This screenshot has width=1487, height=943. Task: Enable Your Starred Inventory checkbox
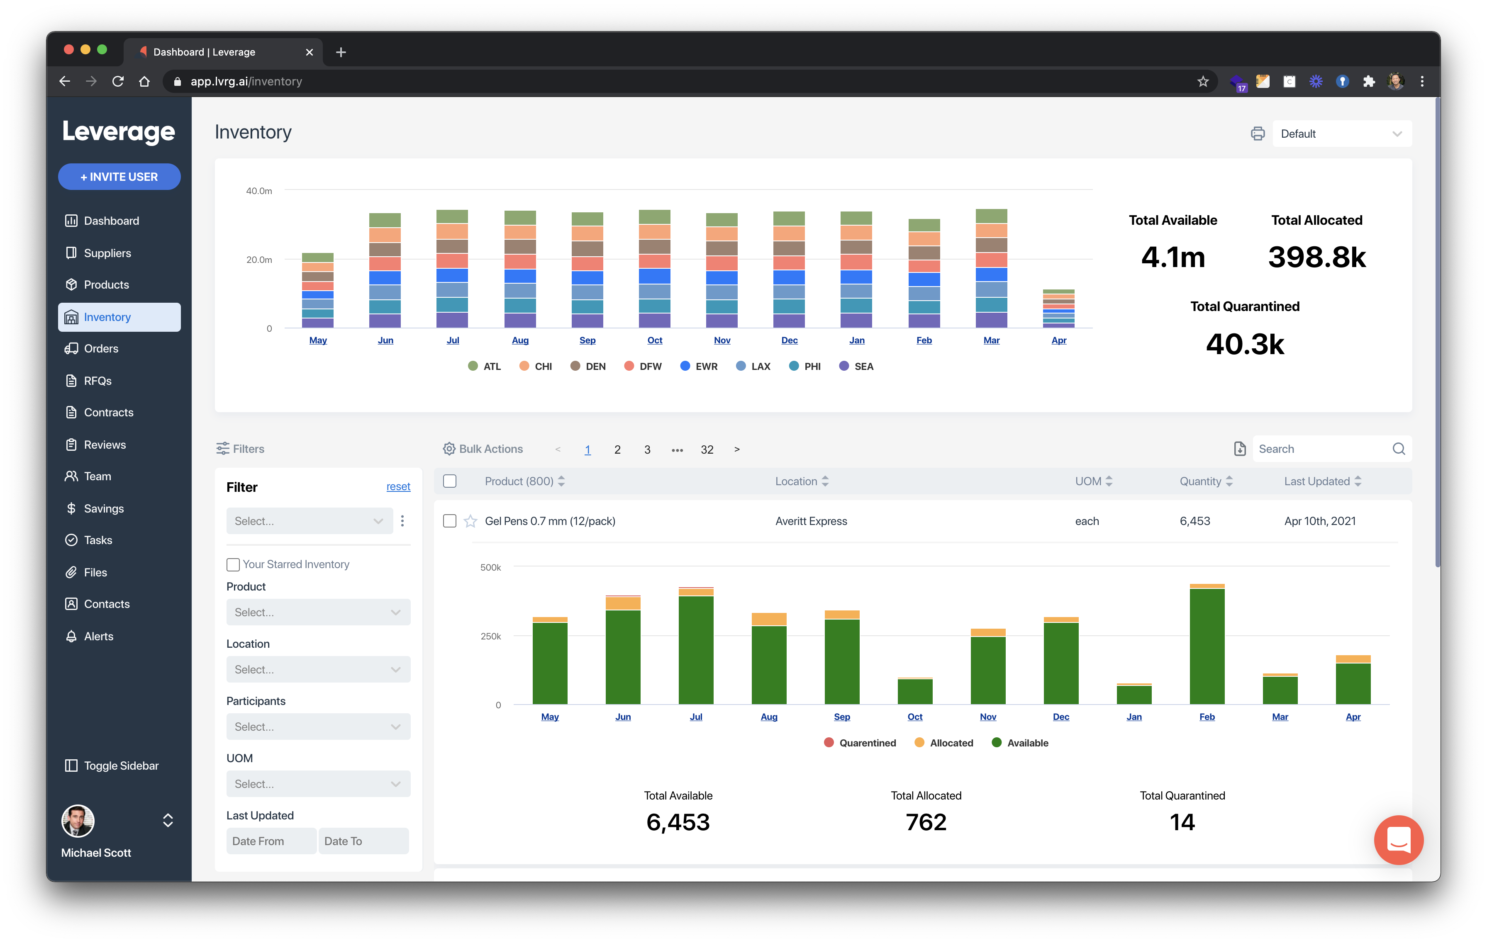(233, 564)
